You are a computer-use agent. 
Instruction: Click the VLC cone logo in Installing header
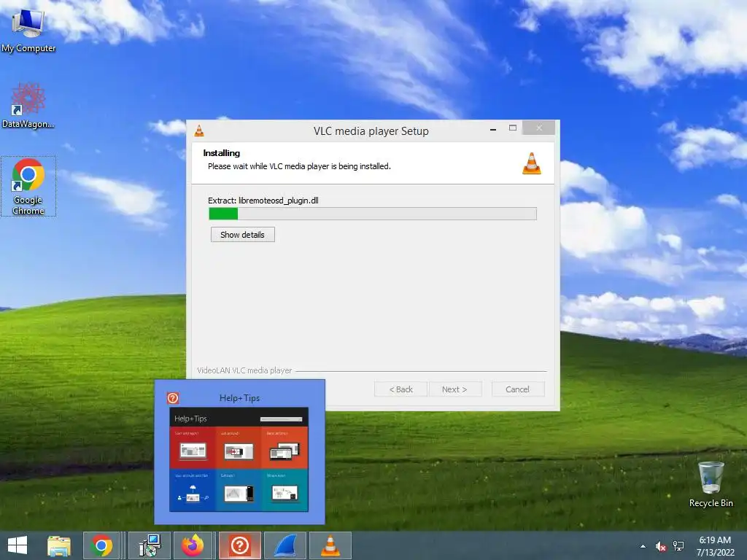(x=532, y=163)
